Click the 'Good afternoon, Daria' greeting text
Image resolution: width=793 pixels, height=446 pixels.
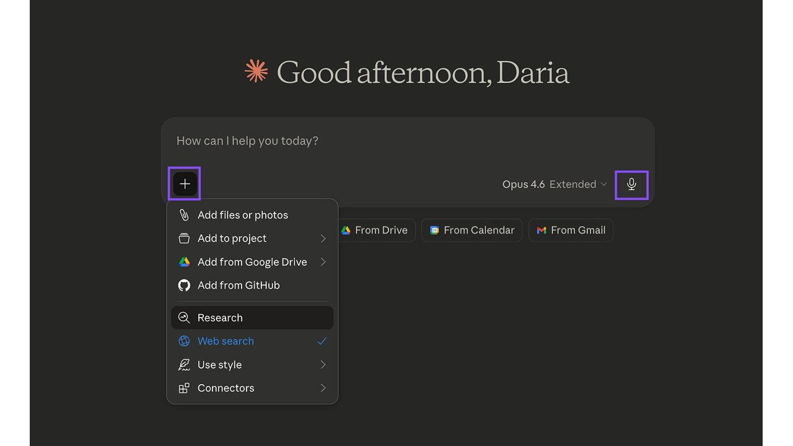point(423,72)
